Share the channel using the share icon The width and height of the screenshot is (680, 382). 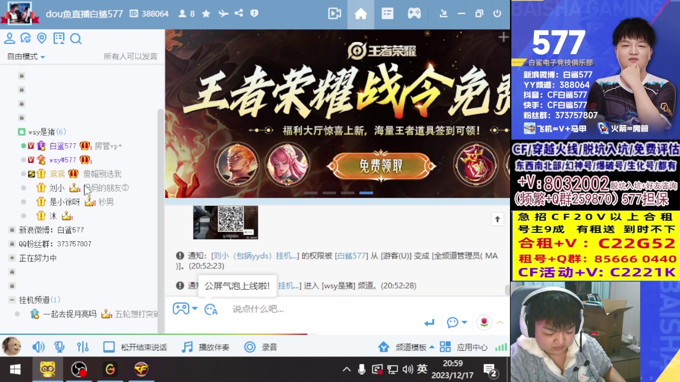239,14
